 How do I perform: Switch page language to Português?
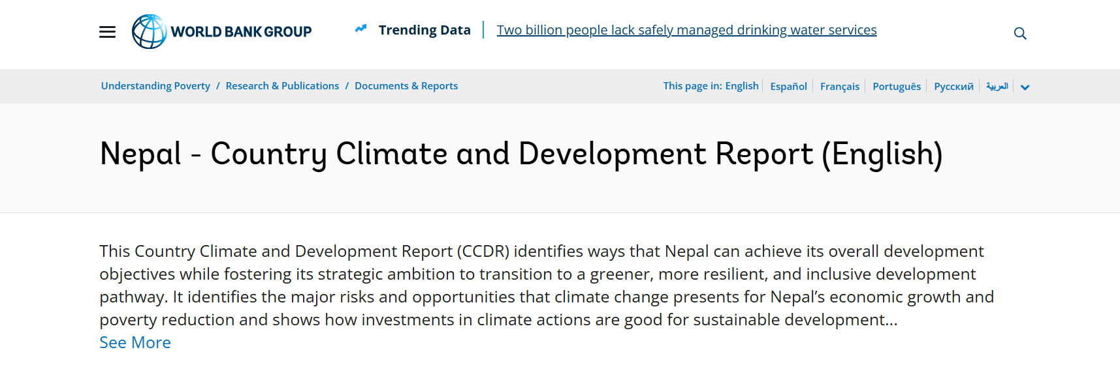(x=897, y=86)
